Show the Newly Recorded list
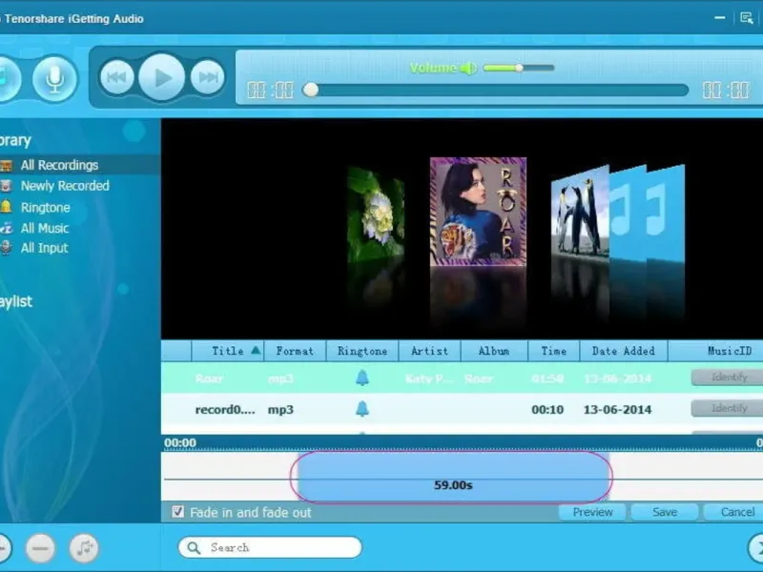 [65, 186]
